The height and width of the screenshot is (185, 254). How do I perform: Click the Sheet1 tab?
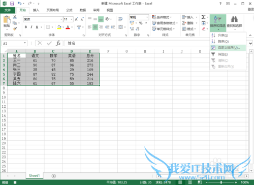(34, 176)
